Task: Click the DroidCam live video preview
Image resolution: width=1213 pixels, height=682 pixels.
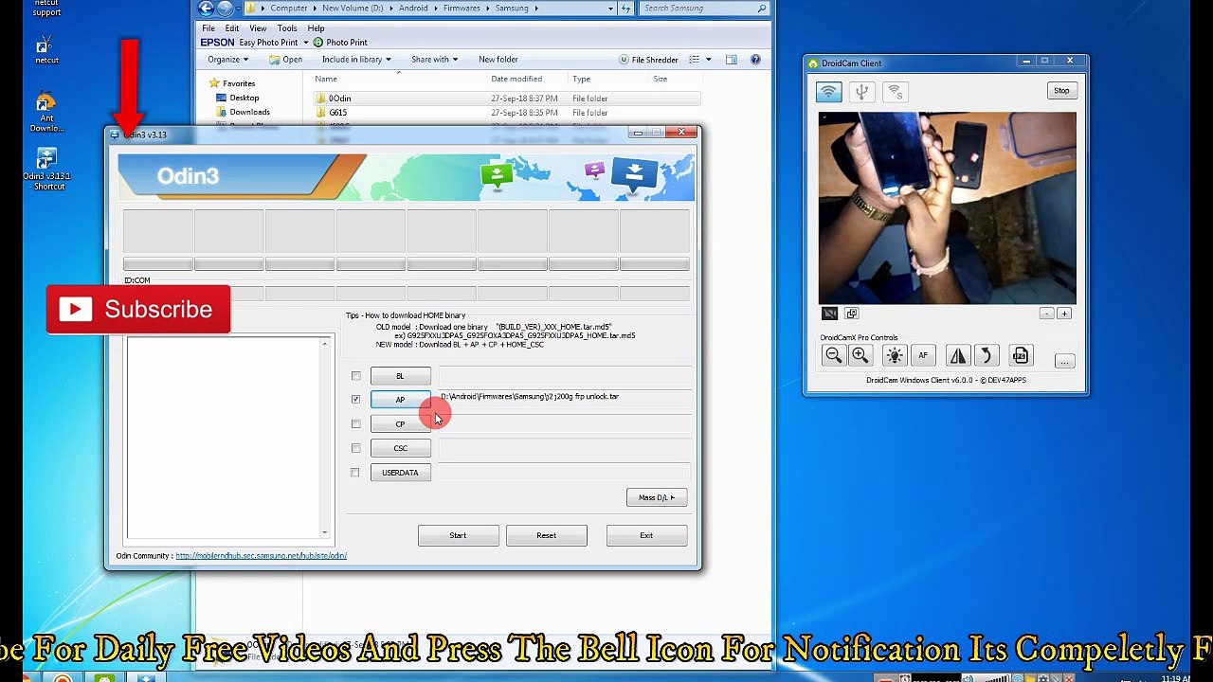Action: [948, 208]
